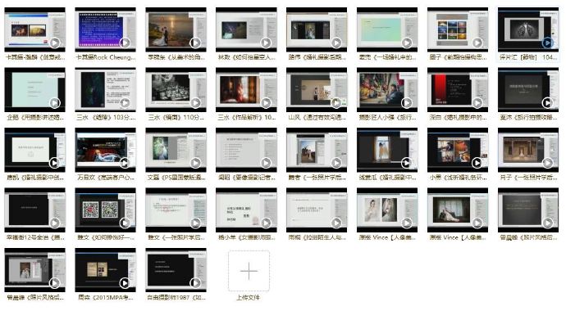Image resolution: width=566 pixels, height=311 pixels.
Task: Open the second 原板 Vince video thumbnail
Action: pyautogui.click(x=458, y=210)
